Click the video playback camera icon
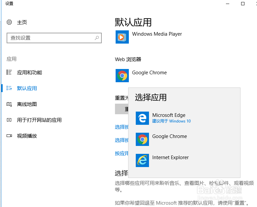 pyautogui.click(x=9, y=136)
